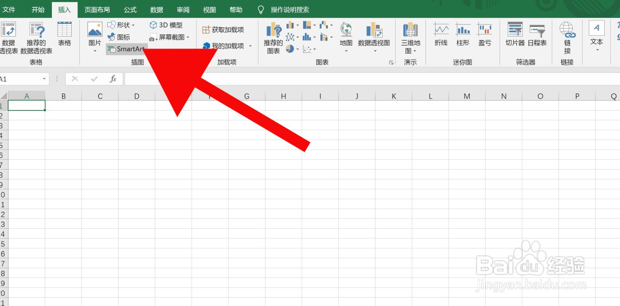Viewport: 620px width, 306px height.
Task: Open 3D Map (三维地图)
Action: pyautogui.click(x=410, y=38)
